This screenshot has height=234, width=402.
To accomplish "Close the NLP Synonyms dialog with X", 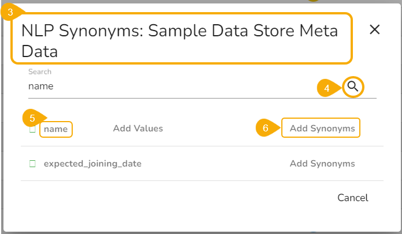I will (374, 30).
